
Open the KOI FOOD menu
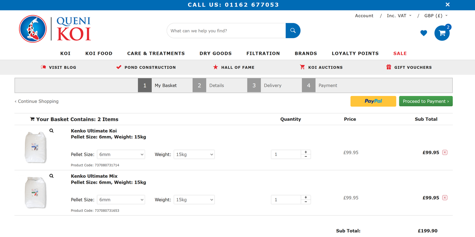99,53
